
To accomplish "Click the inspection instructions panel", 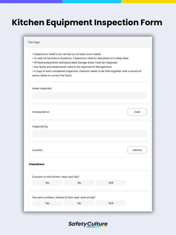I will click(88, 65).
